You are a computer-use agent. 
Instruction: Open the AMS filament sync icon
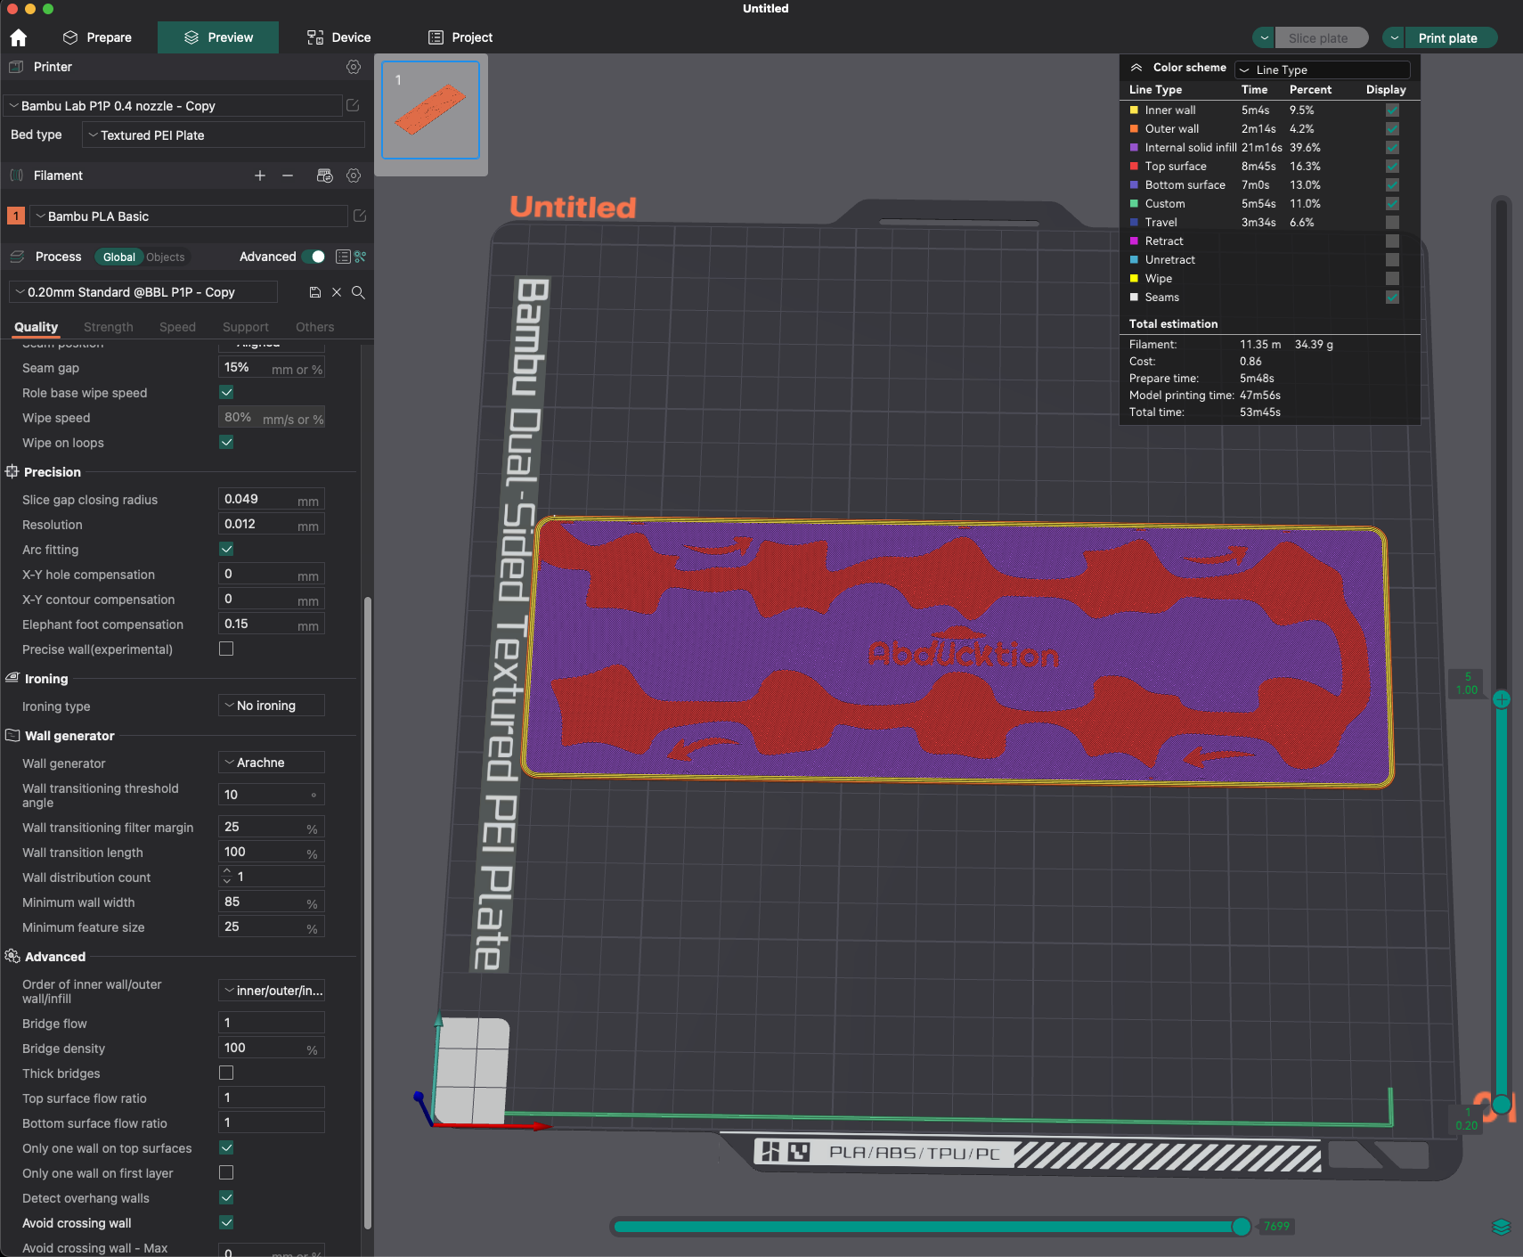pos(325,175)
